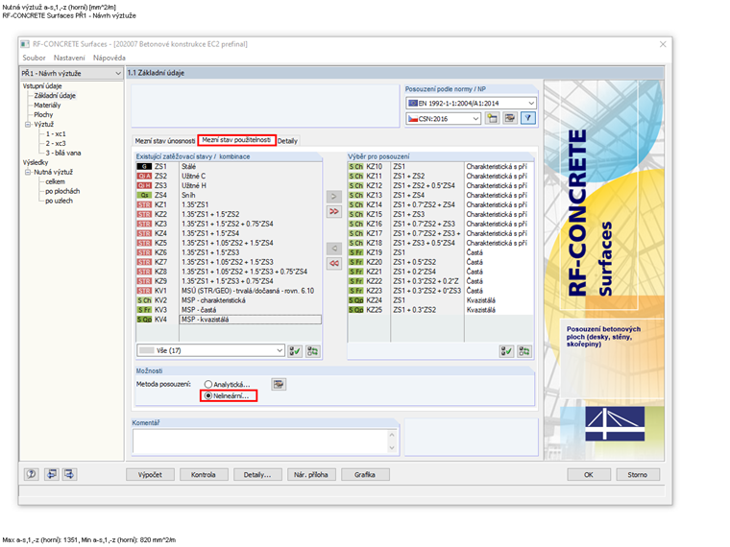Open edit national annex parameters icon
The image size is (730, 547).
510,118
